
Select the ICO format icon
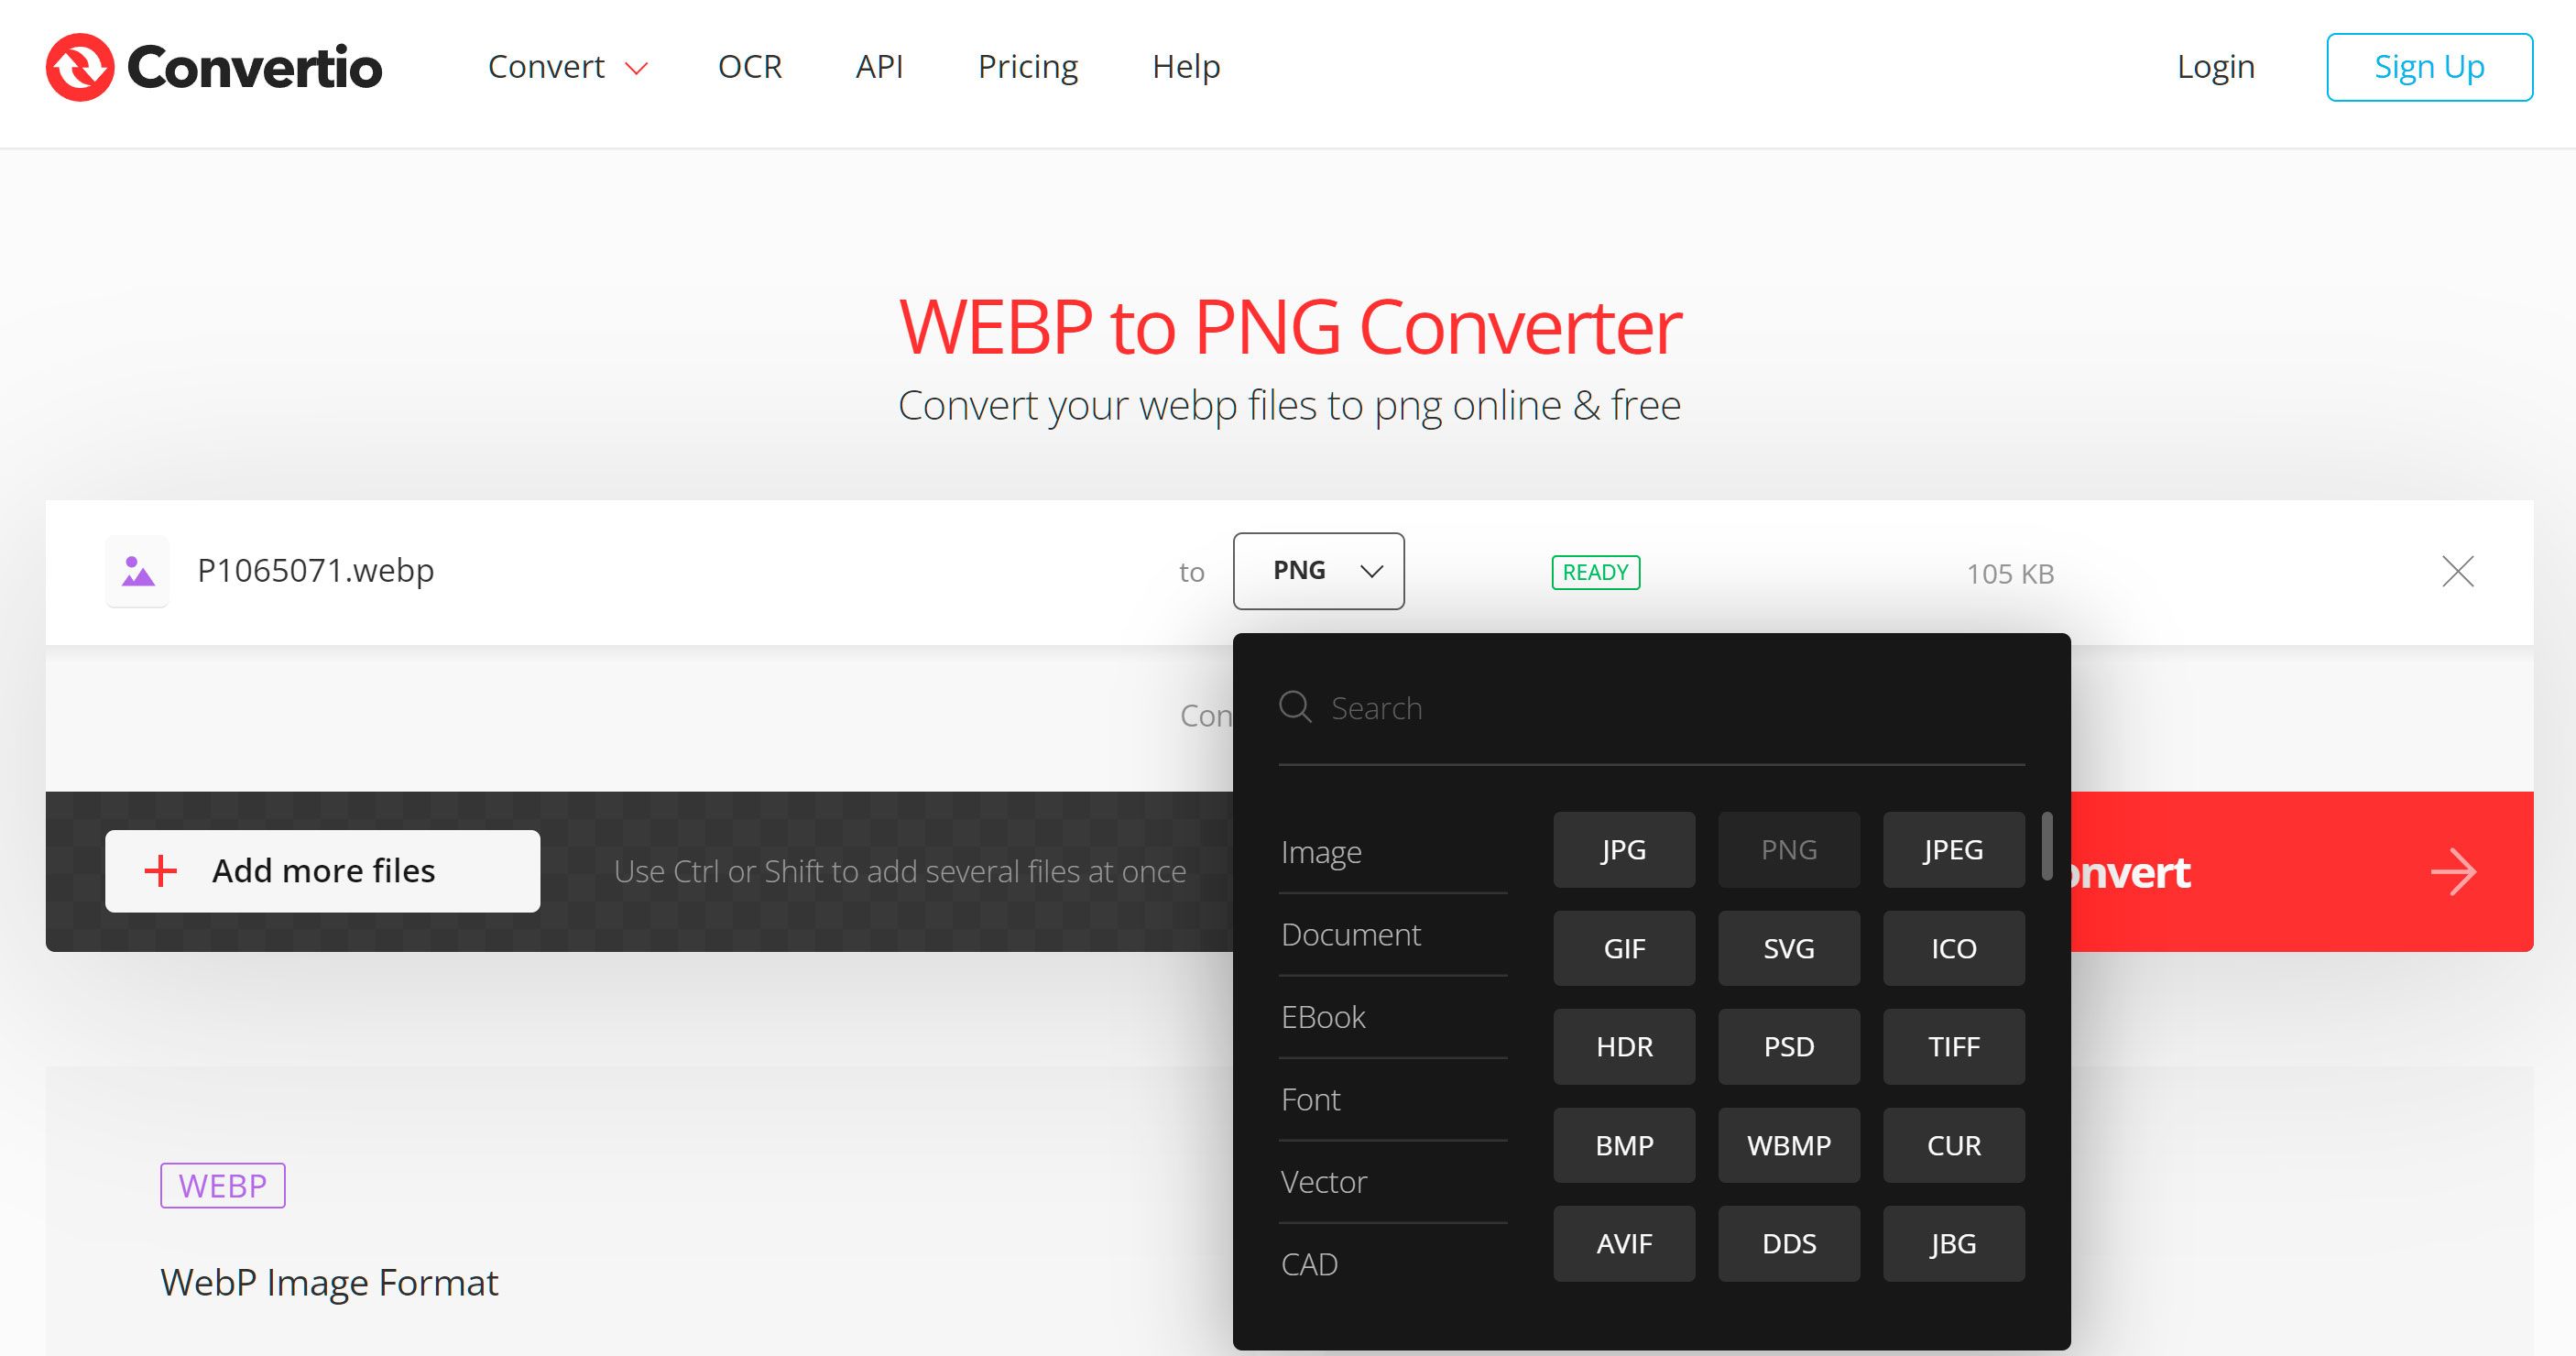pyautogui.click(x=1952, y=946)
